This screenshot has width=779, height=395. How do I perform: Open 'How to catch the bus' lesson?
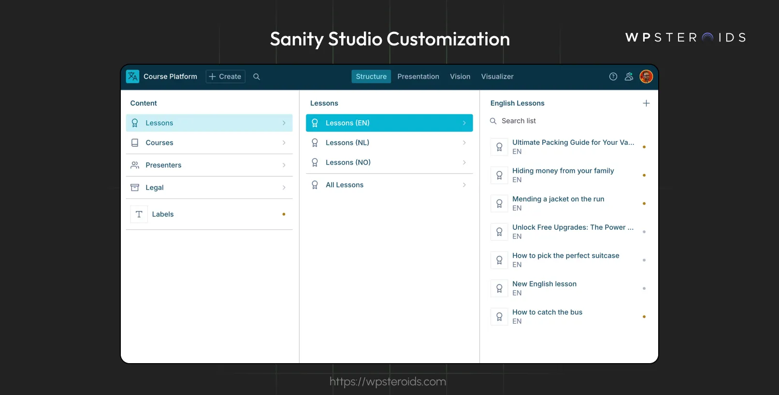click(x=569, y=317)
